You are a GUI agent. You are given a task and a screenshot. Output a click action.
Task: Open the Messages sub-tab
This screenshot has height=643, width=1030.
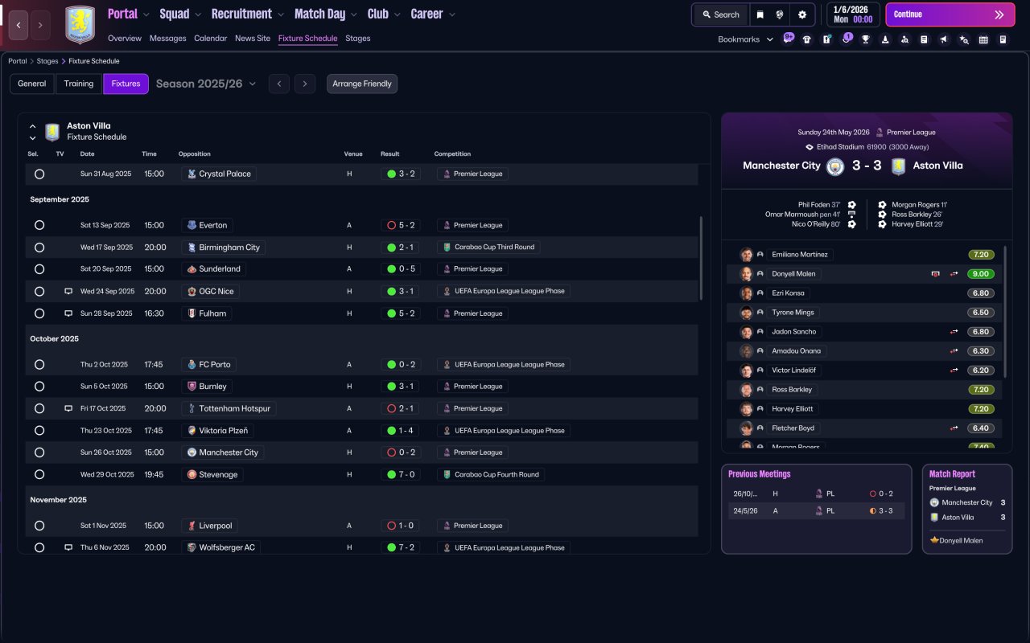[x=167, y=39]
